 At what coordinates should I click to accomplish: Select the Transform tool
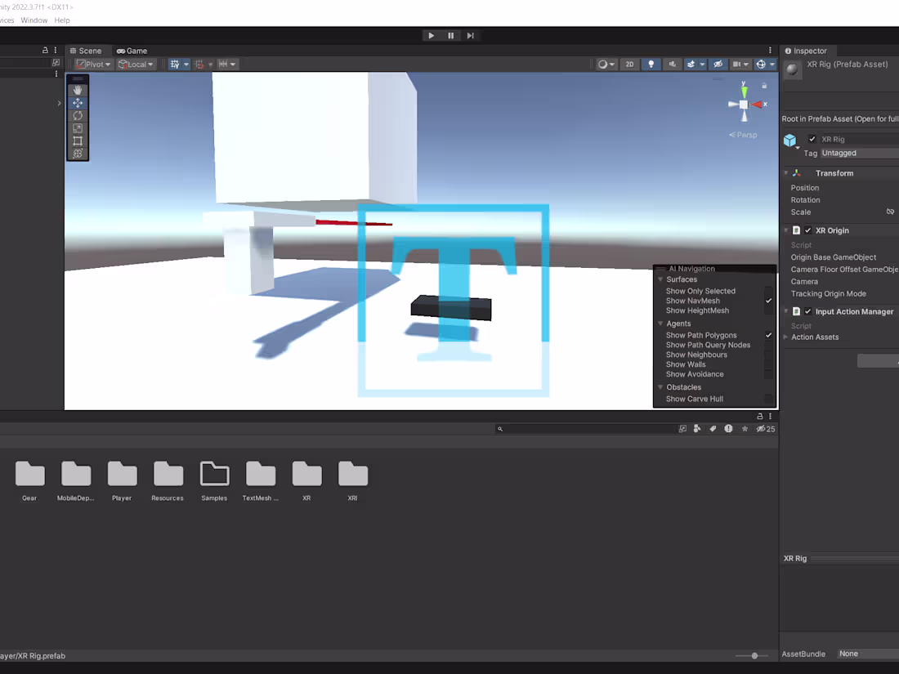(78, 154)
